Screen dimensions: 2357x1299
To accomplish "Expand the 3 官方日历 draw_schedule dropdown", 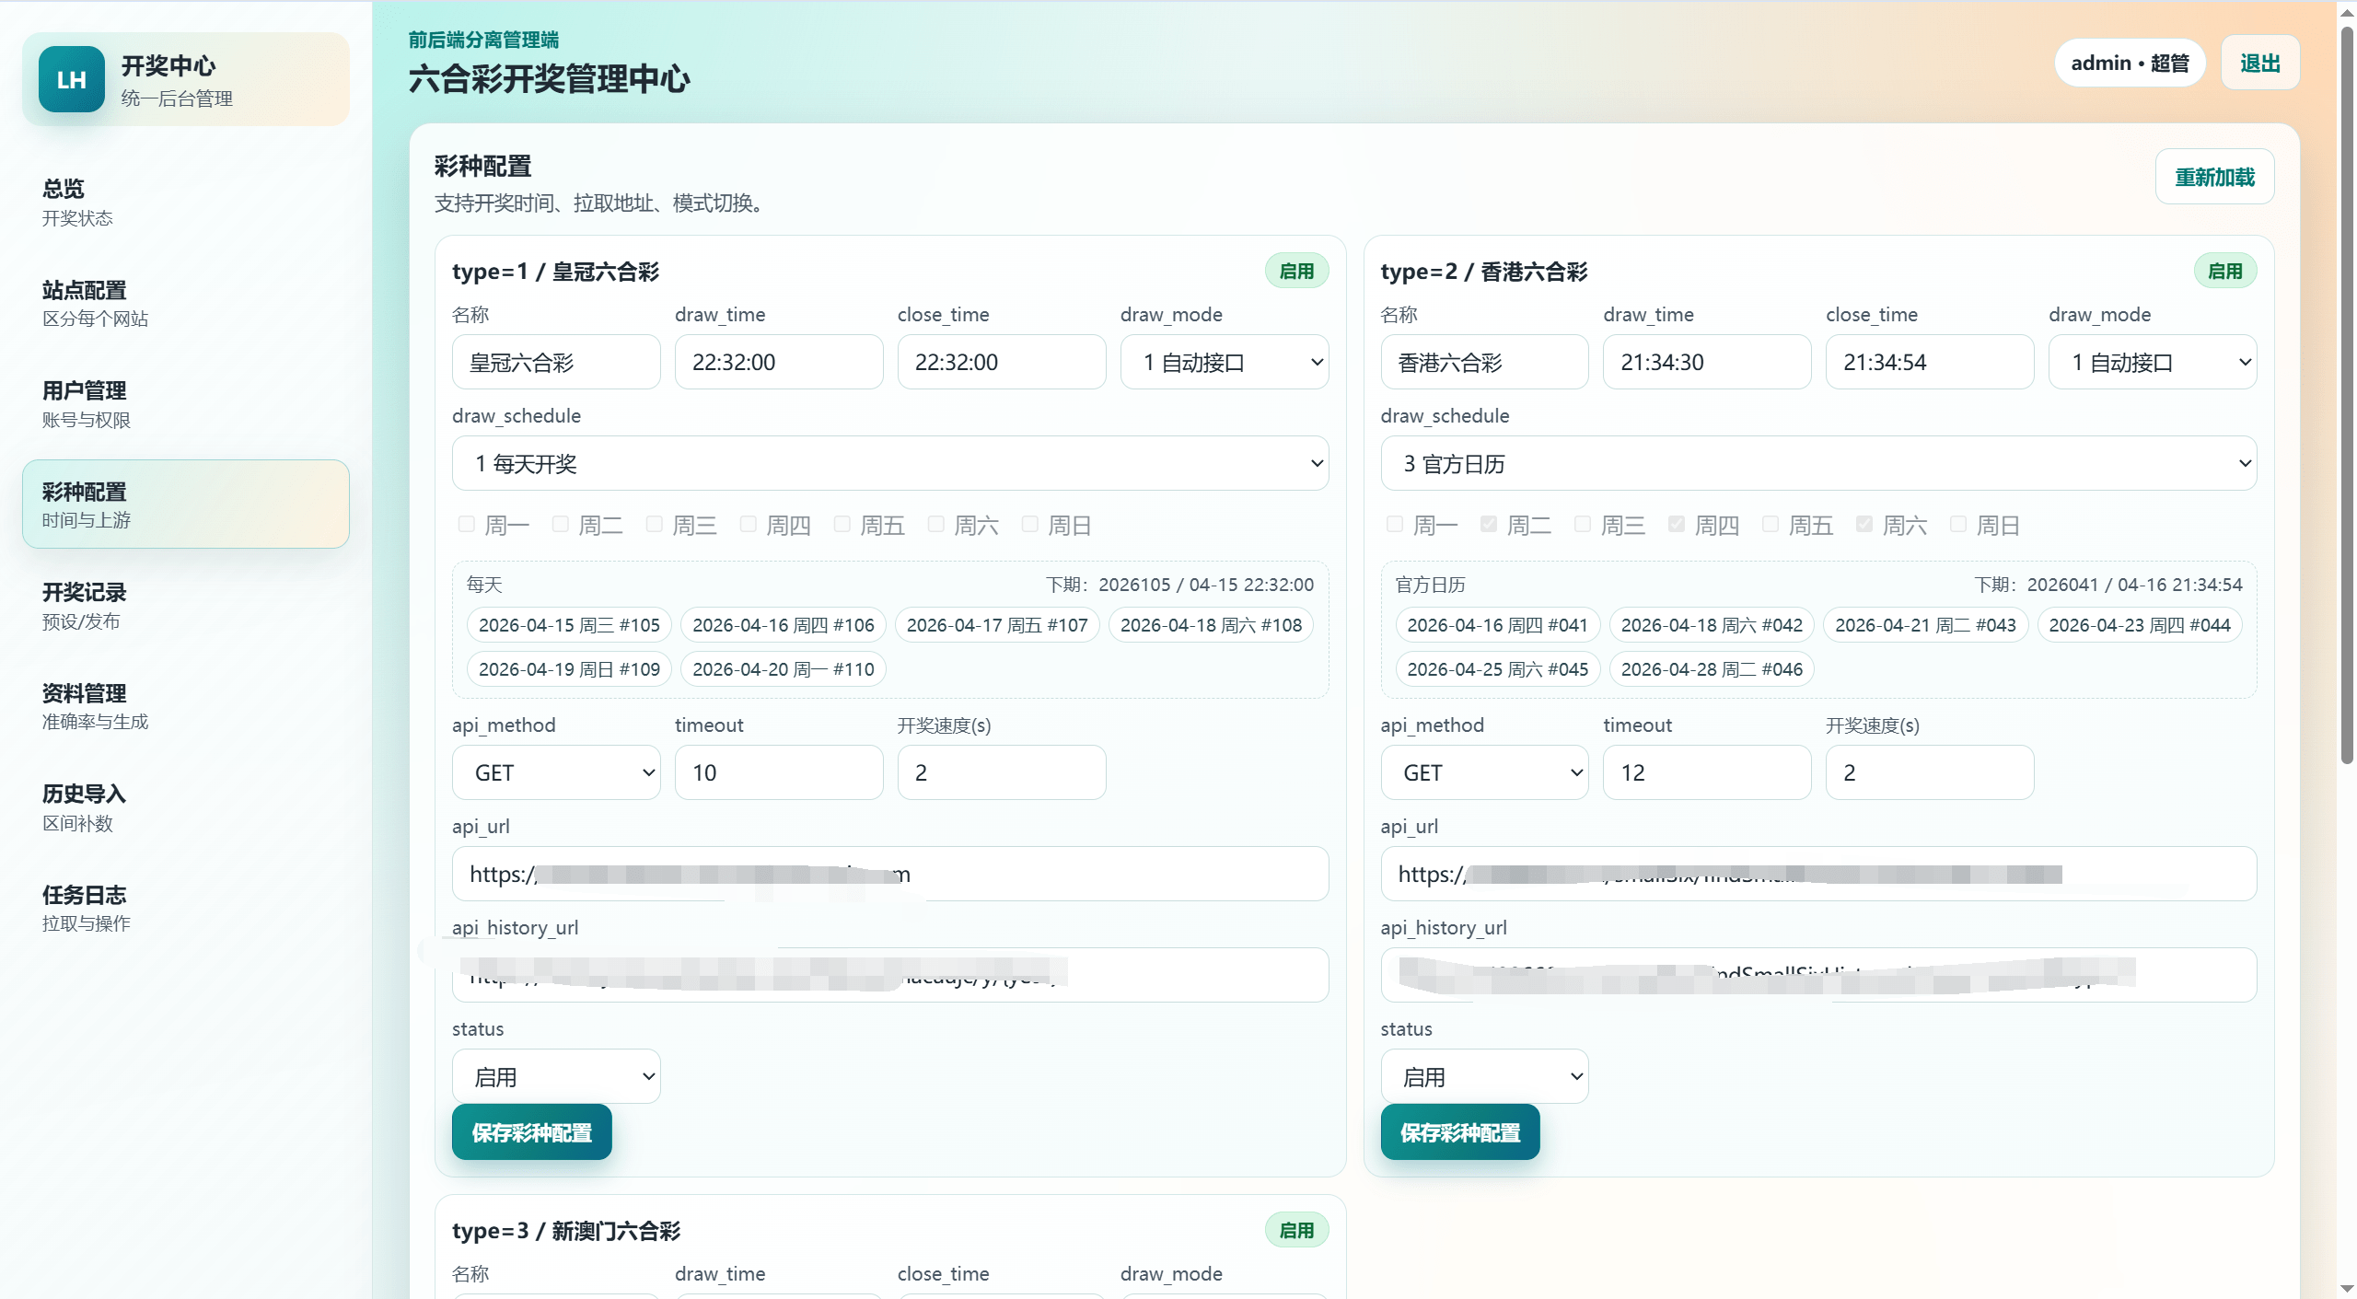I will tap(1817, 463).
